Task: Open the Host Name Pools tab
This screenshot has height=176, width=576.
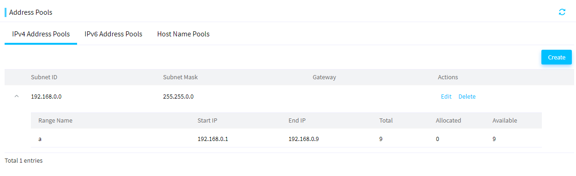Action: pos(183,34)
